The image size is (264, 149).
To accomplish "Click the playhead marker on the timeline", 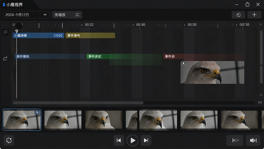I will (x=17, y=31).
